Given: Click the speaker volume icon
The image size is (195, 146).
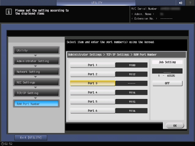Looking at the screenshot, I should (x=180, y=3).
